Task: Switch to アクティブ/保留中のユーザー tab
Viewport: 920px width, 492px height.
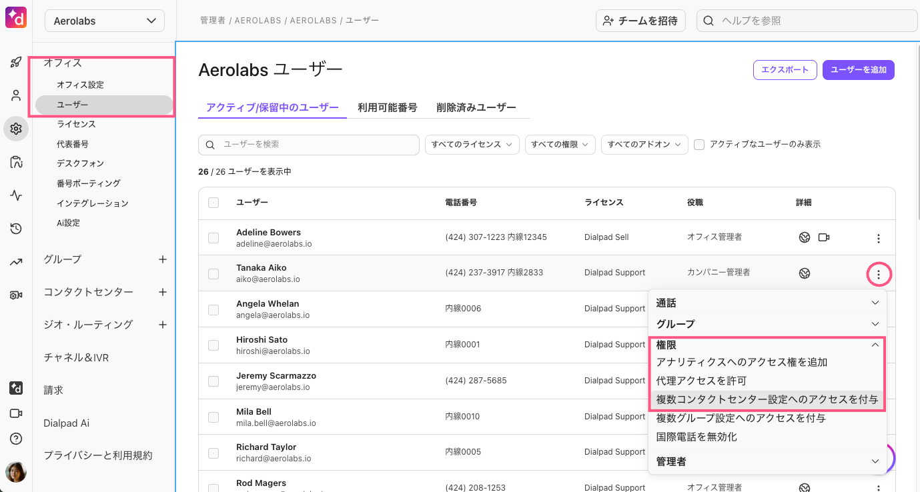Action: [272, 107]
